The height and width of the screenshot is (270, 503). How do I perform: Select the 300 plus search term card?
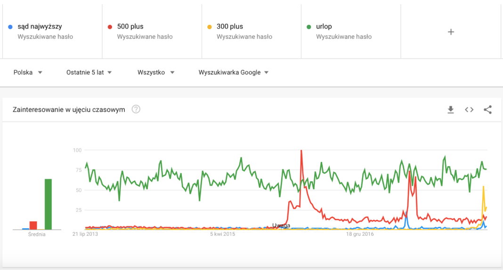pyautogui.click(x=251, y=31)
